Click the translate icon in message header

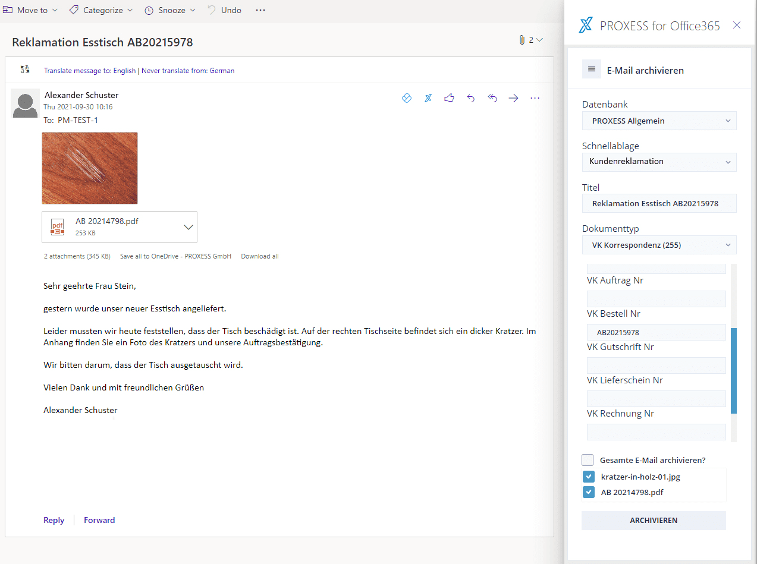[x=25, y=70]
